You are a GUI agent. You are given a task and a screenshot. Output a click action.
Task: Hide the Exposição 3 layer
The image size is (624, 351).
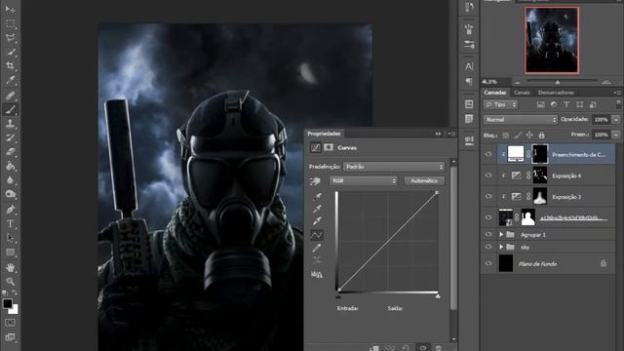488,196
